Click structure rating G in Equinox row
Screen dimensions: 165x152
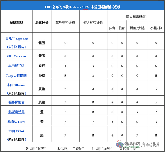pos(65,43)
